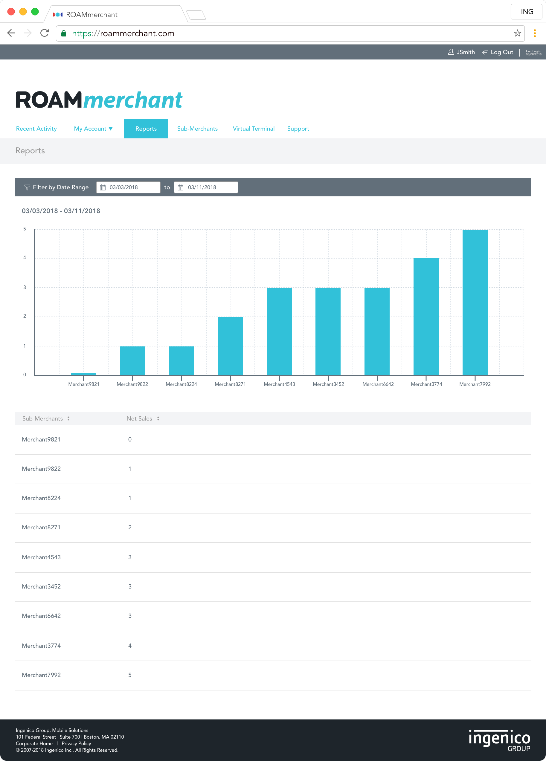The height and width of the screenshot is (761, 546).
Task: Click the JSmith user profile icon
Action: (451, 52)
